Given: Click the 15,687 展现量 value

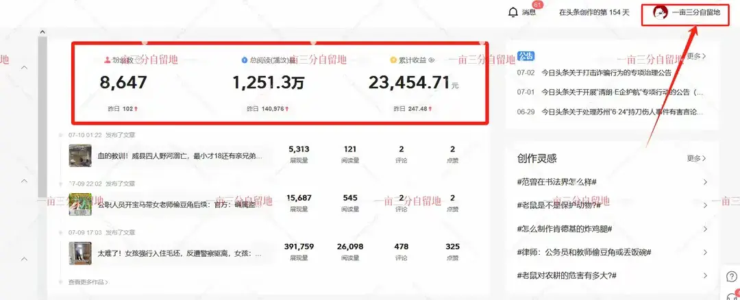Looking at the screenshot, I should (299, 198).
